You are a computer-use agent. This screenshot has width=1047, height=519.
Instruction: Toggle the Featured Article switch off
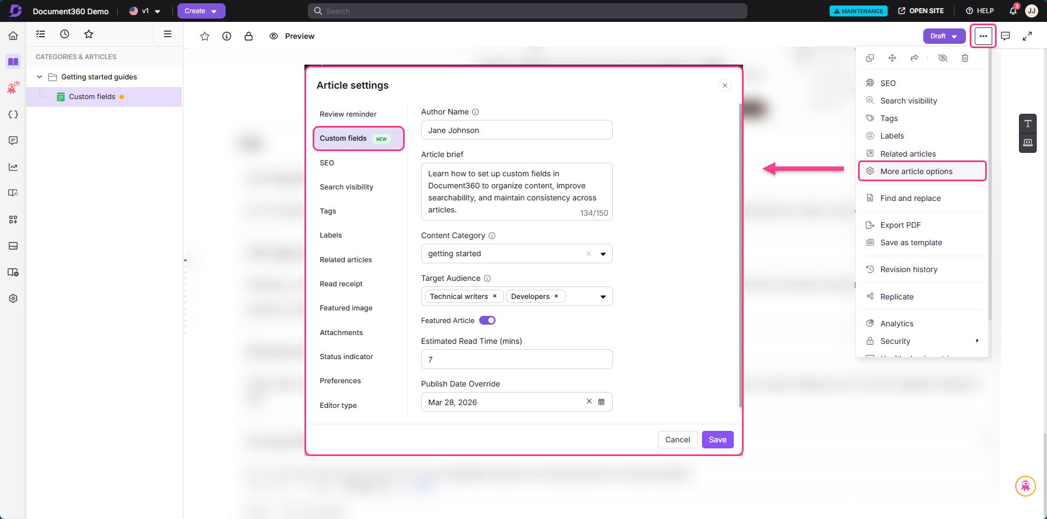(487, 320)
